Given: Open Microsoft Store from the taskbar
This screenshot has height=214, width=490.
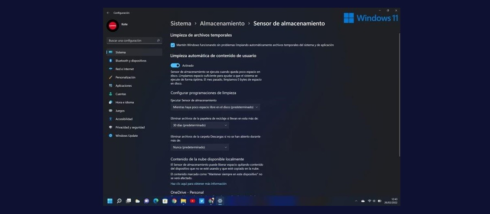Looking at the screenshot, I should [165, 201].
